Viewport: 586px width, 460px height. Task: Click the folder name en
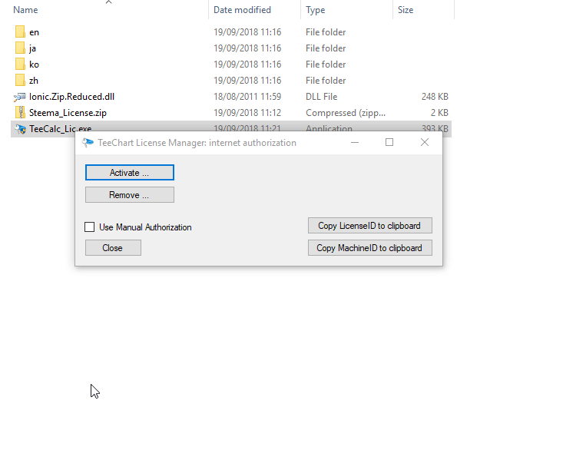pyautogui.click(x=34, y=32)
